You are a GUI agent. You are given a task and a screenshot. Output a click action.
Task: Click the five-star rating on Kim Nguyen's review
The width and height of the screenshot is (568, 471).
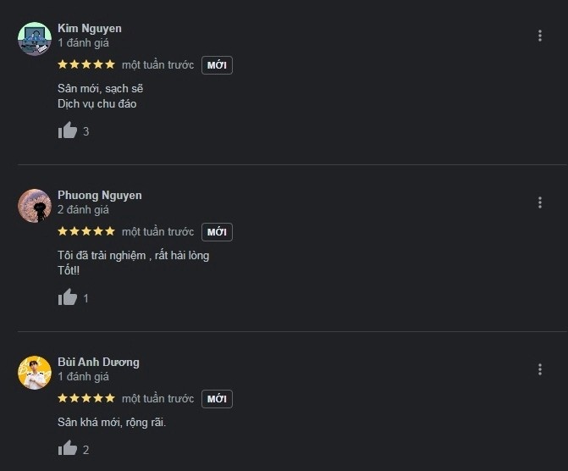(86, 64)
